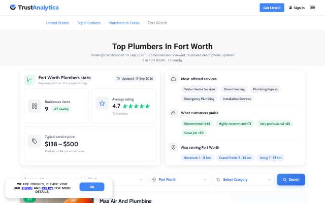
Task: Click the Sign In lock icon
Action: pos(290,8)
